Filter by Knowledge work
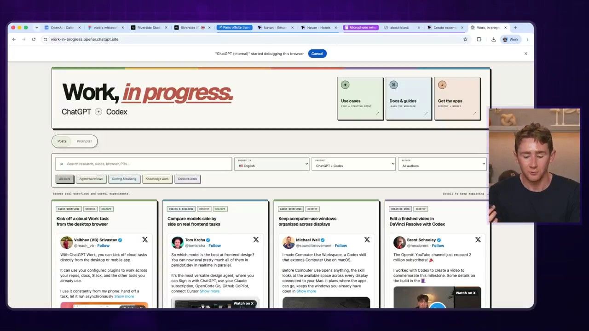Viewport: 589px width, 331px height. pos(157,179)
